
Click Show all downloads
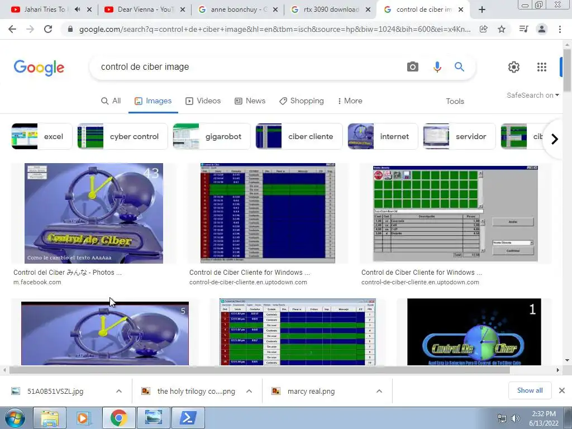(530, 390)
